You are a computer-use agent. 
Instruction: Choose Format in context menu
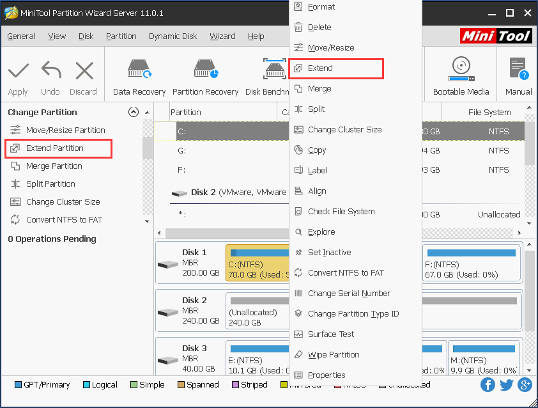tap(355, 7)
